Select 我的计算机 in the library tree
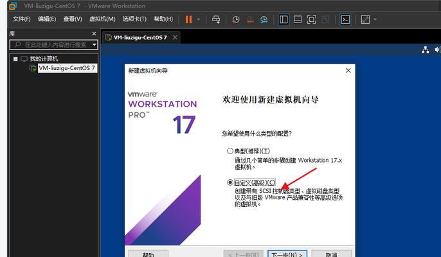The width and height of the screenshot is (441, 257). [x=44, y=58]
